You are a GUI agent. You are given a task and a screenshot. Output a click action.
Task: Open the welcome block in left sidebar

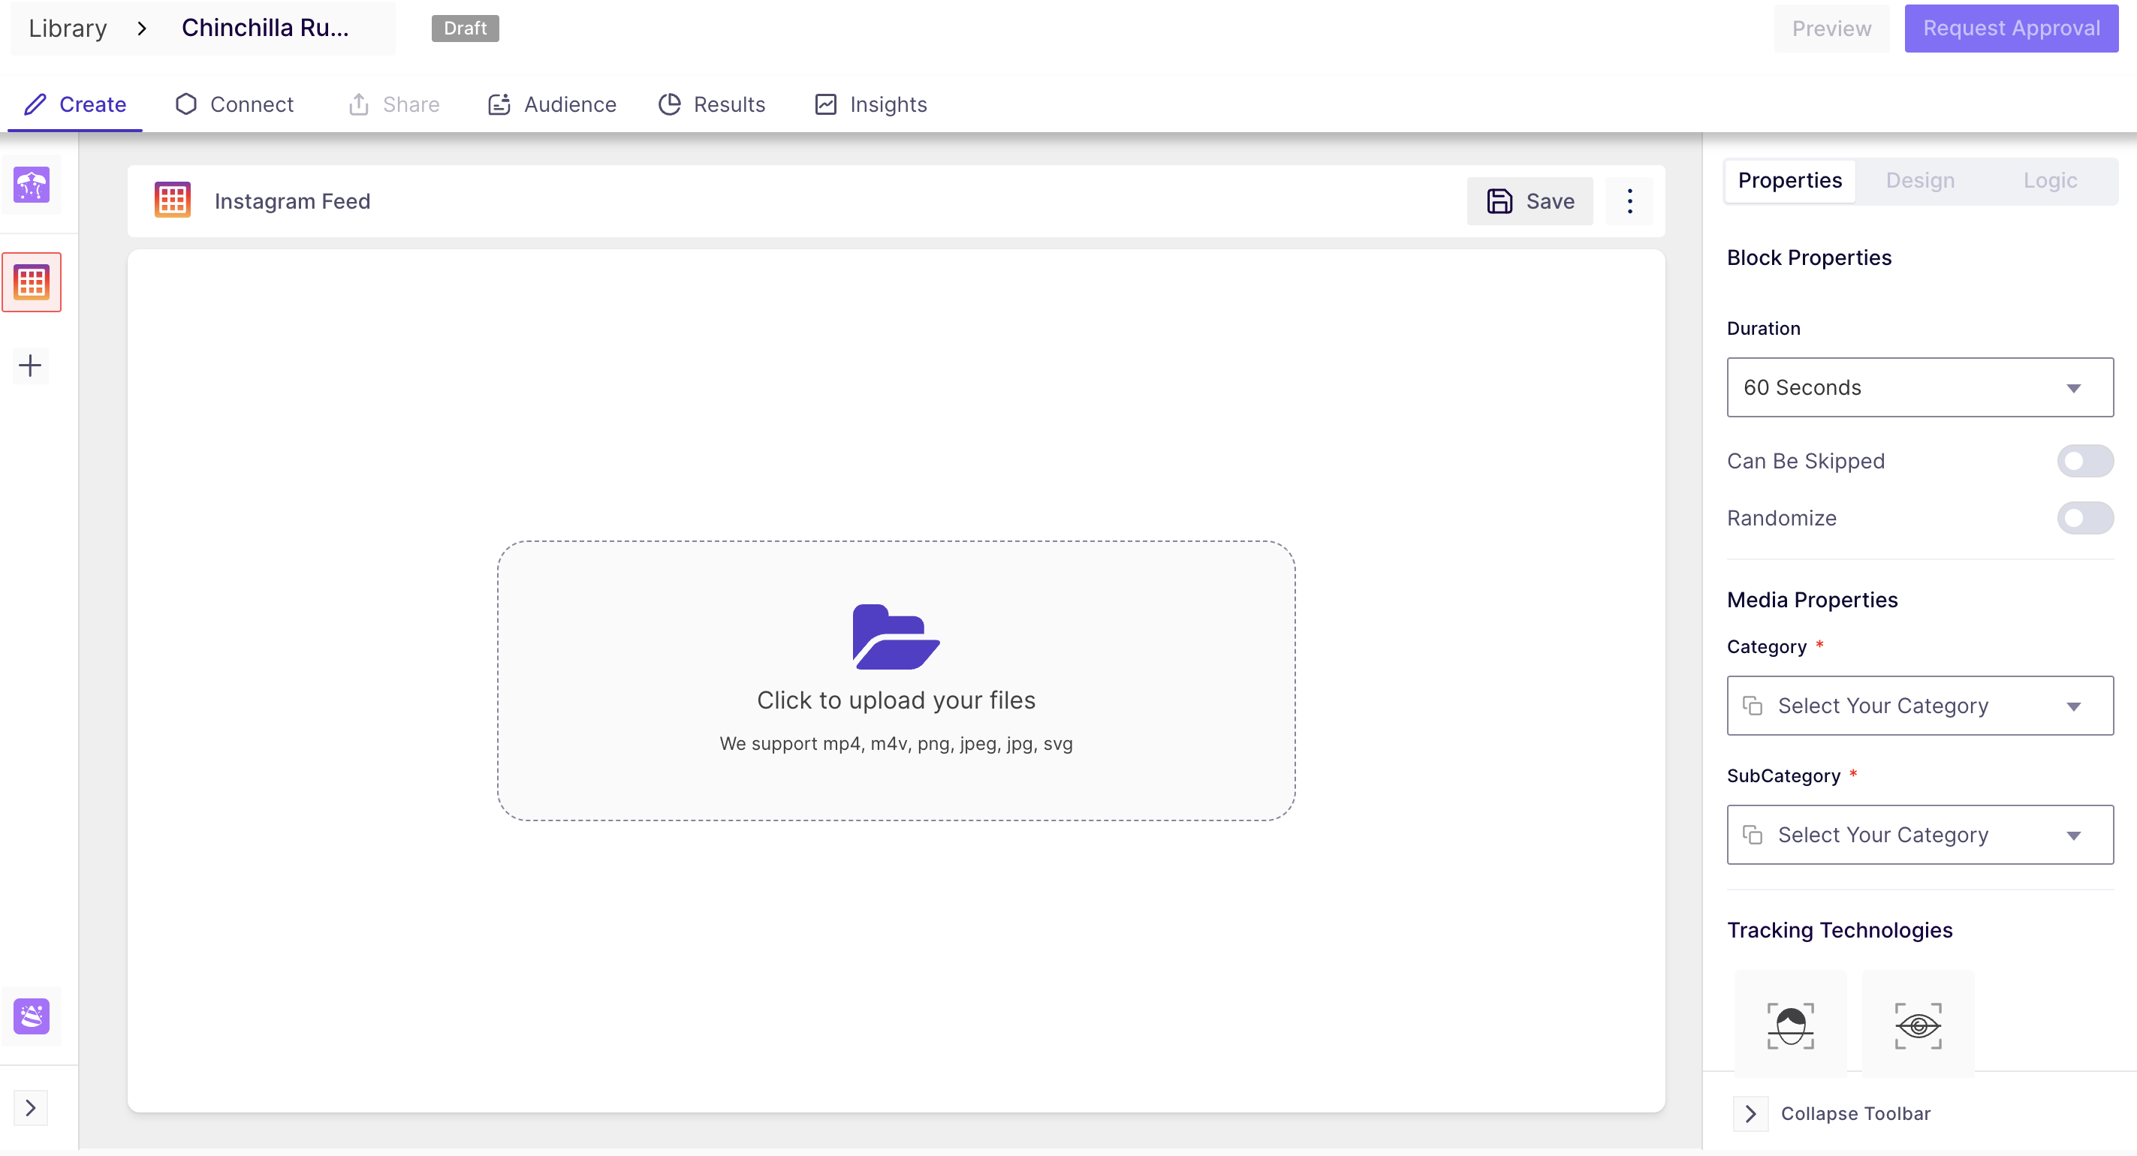(32, 185)
